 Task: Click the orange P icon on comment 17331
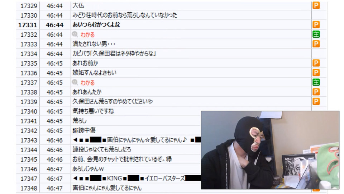tap(316, 25)
